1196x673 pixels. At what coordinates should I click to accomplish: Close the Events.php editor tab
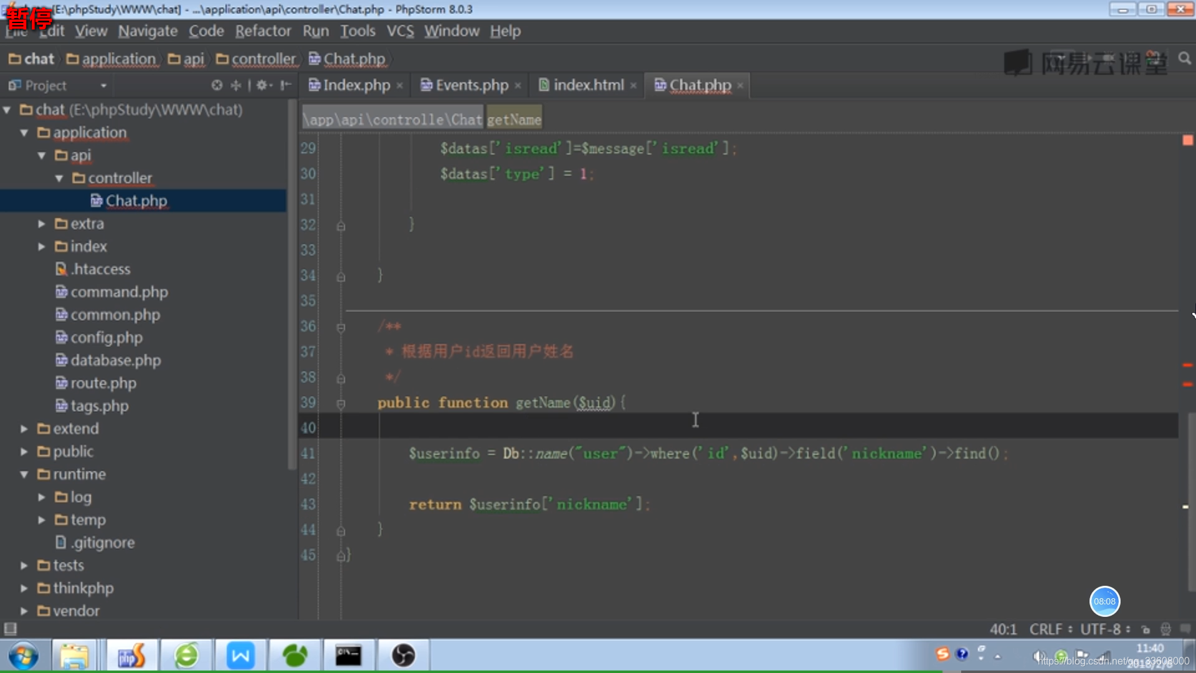coord(518,86)
